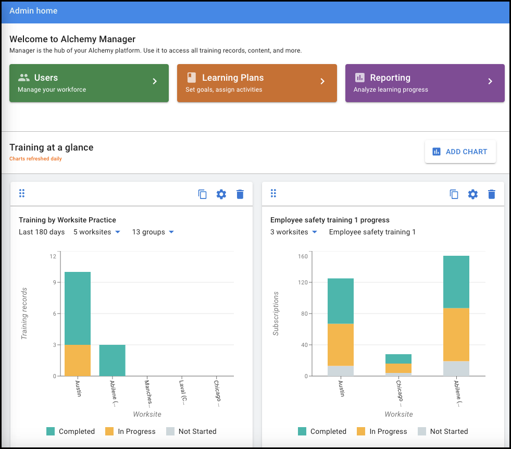
Task: Click the Abilene bar on the left chart
Action: pyautogui.click(x=113, y=359)
